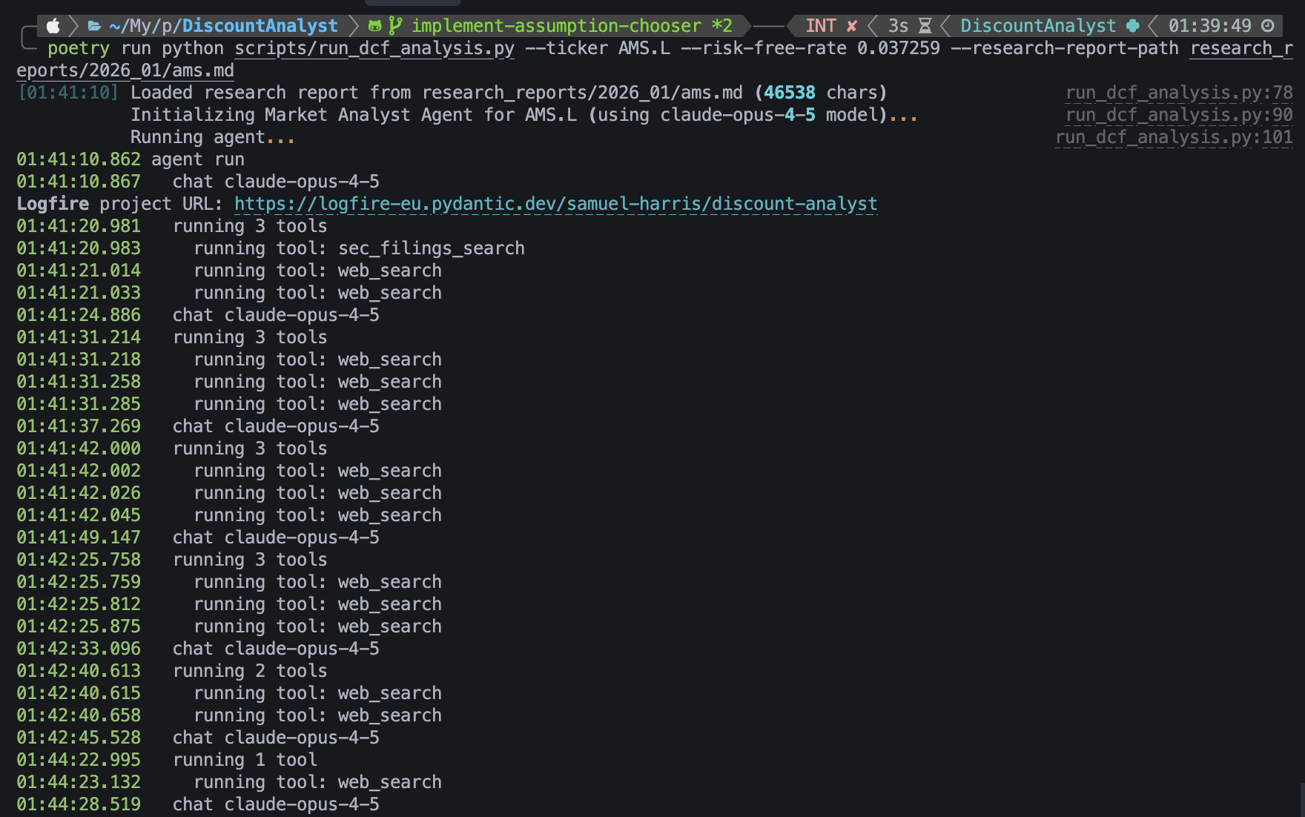Click the implement-assumption-chooser branch name

(x=556, y=26)
